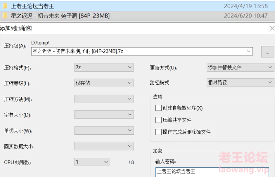Enable 压缩共享文件 checkbox
Viewport: 275px width, 177px height.
pos(158,120)
